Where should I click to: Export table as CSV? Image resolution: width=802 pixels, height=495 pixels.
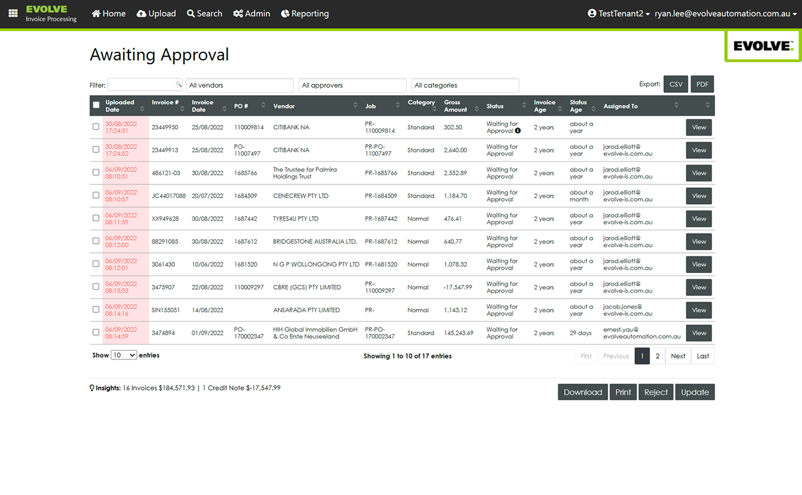[x=676, y=84]
